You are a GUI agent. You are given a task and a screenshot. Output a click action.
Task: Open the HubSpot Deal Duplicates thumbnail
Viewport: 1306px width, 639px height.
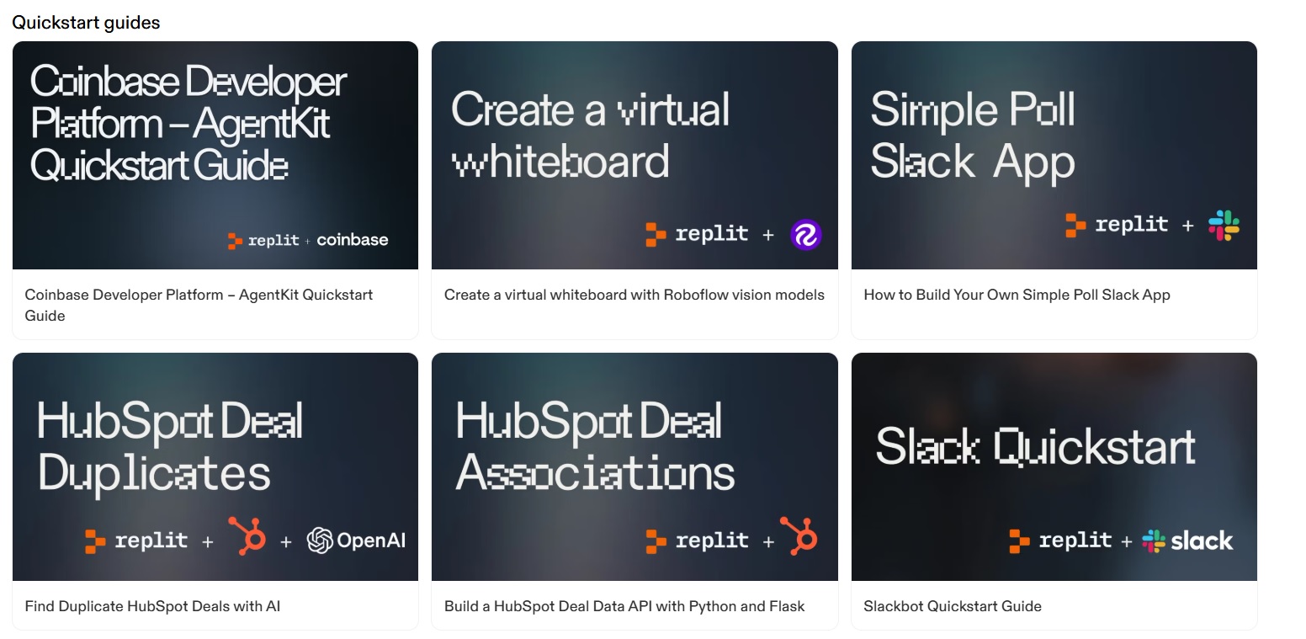point(215,466)
